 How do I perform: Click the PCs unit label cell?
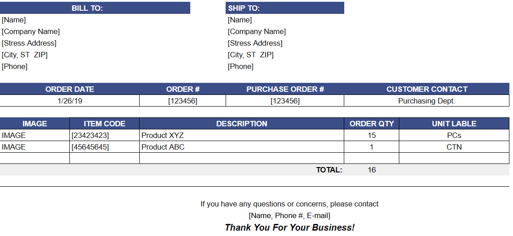click(454, 135)
